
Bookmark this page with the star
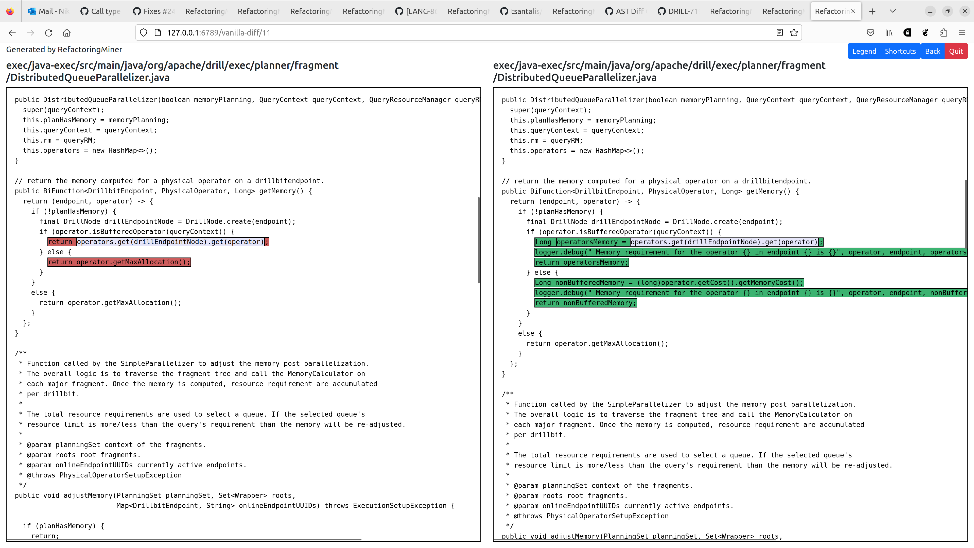793,32
